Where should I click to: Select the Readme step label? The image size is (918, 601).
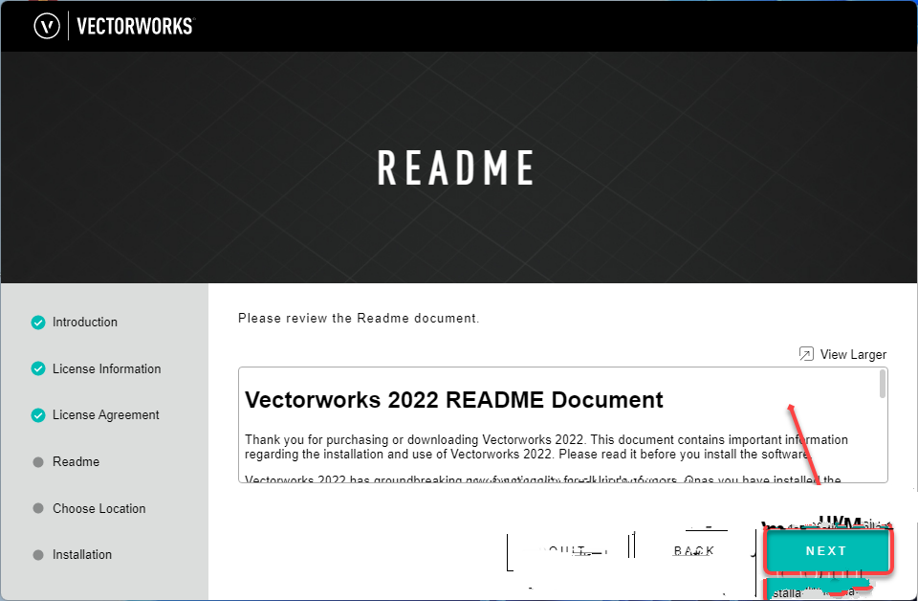tap(76, 461)
